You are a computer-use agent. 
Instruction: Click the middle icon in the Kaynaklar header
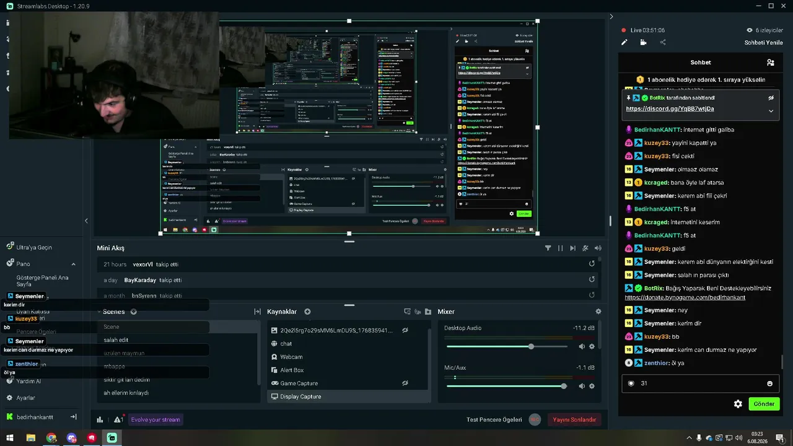pyautogui.click(x=418, y=312)
